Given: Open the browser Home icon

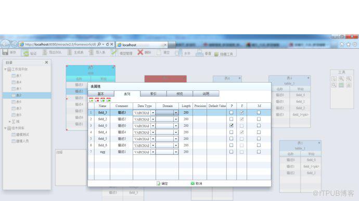Looking at the screenshot, I should pos(342,44).
